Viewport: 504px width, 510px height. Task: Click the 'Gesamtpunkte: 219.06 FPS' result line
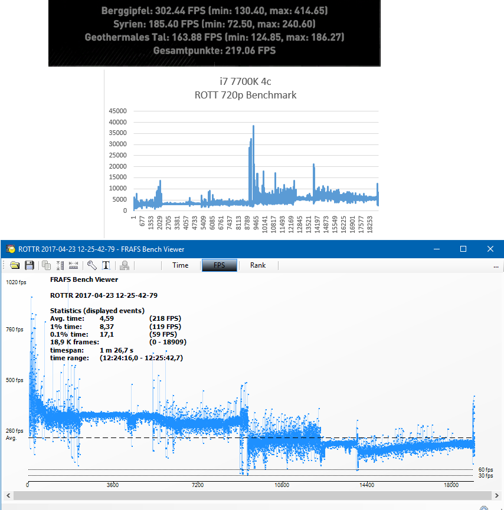(x=215, y=51)
